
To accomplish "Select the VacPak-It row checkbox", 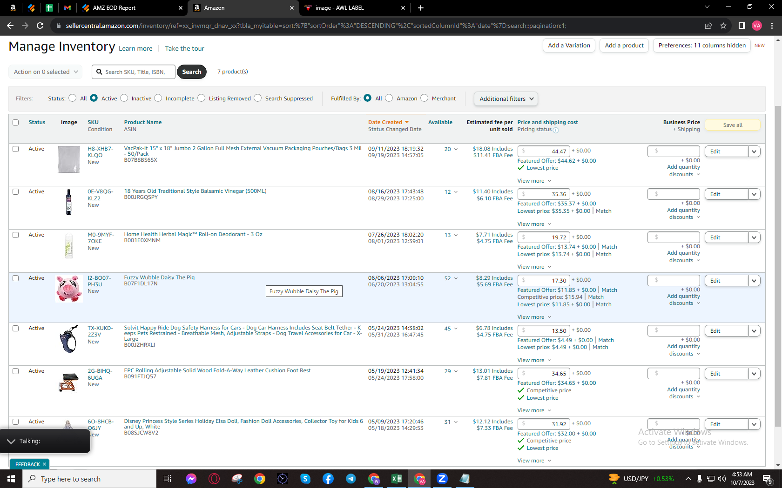I will point(16,149).
